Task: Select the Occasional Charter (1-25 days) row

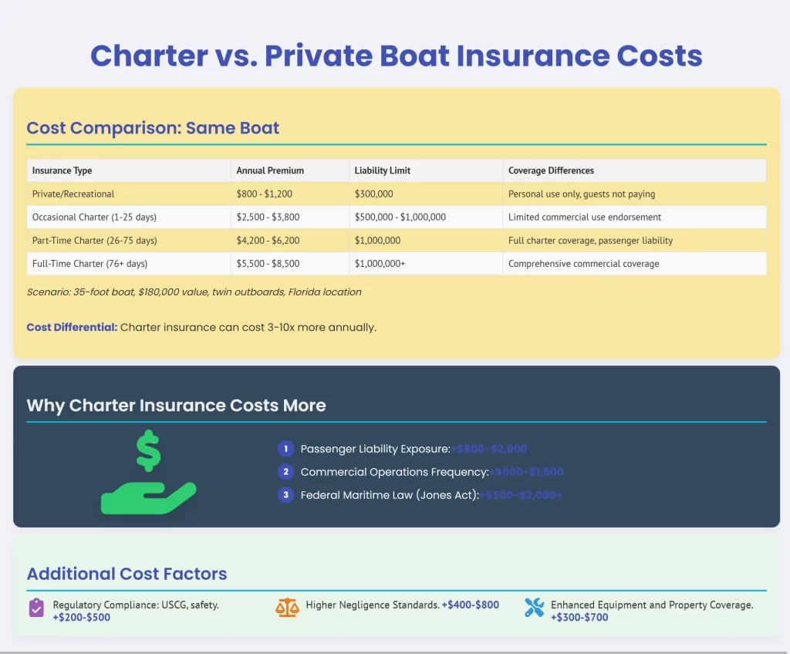Action: click(94, 217)
